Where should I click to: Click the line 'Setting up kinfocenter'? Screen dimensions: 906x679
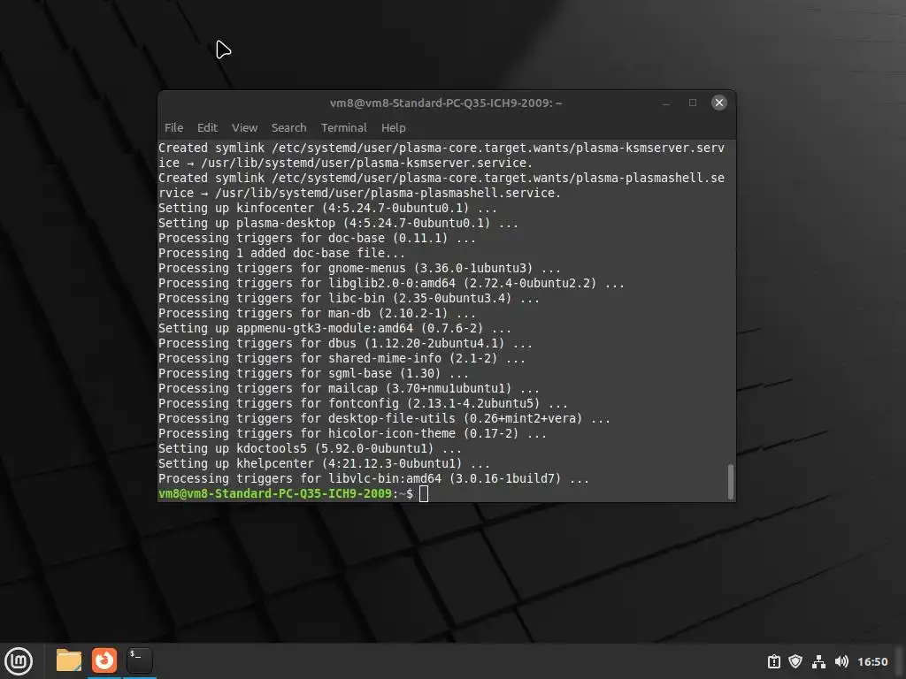pos(327,208)
